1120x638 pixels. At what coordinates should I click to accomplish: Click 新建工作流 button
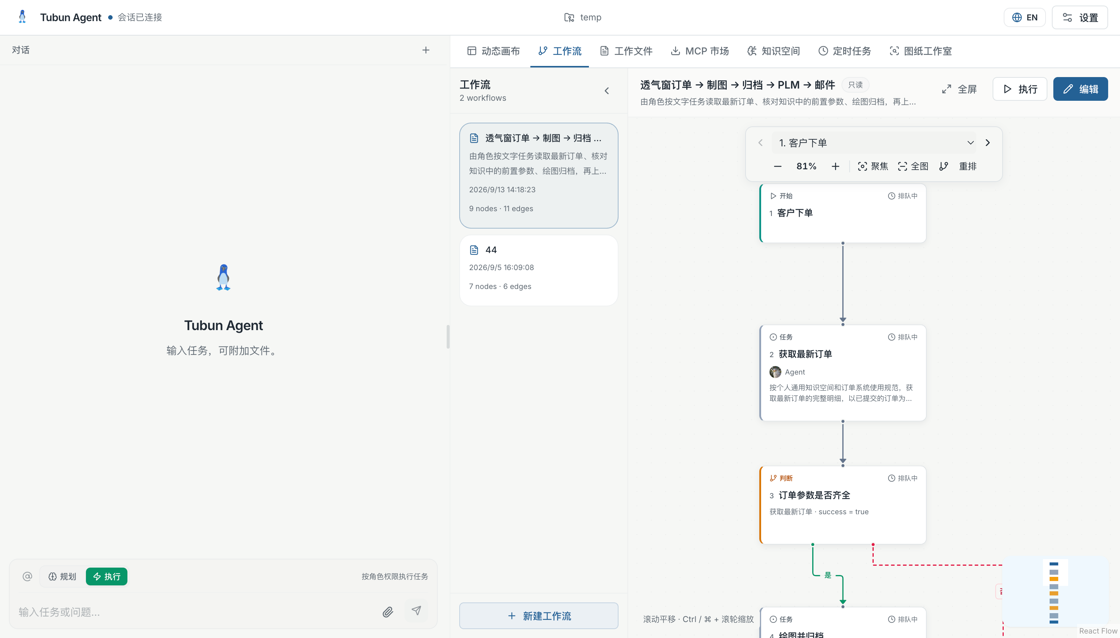point(538,616)
